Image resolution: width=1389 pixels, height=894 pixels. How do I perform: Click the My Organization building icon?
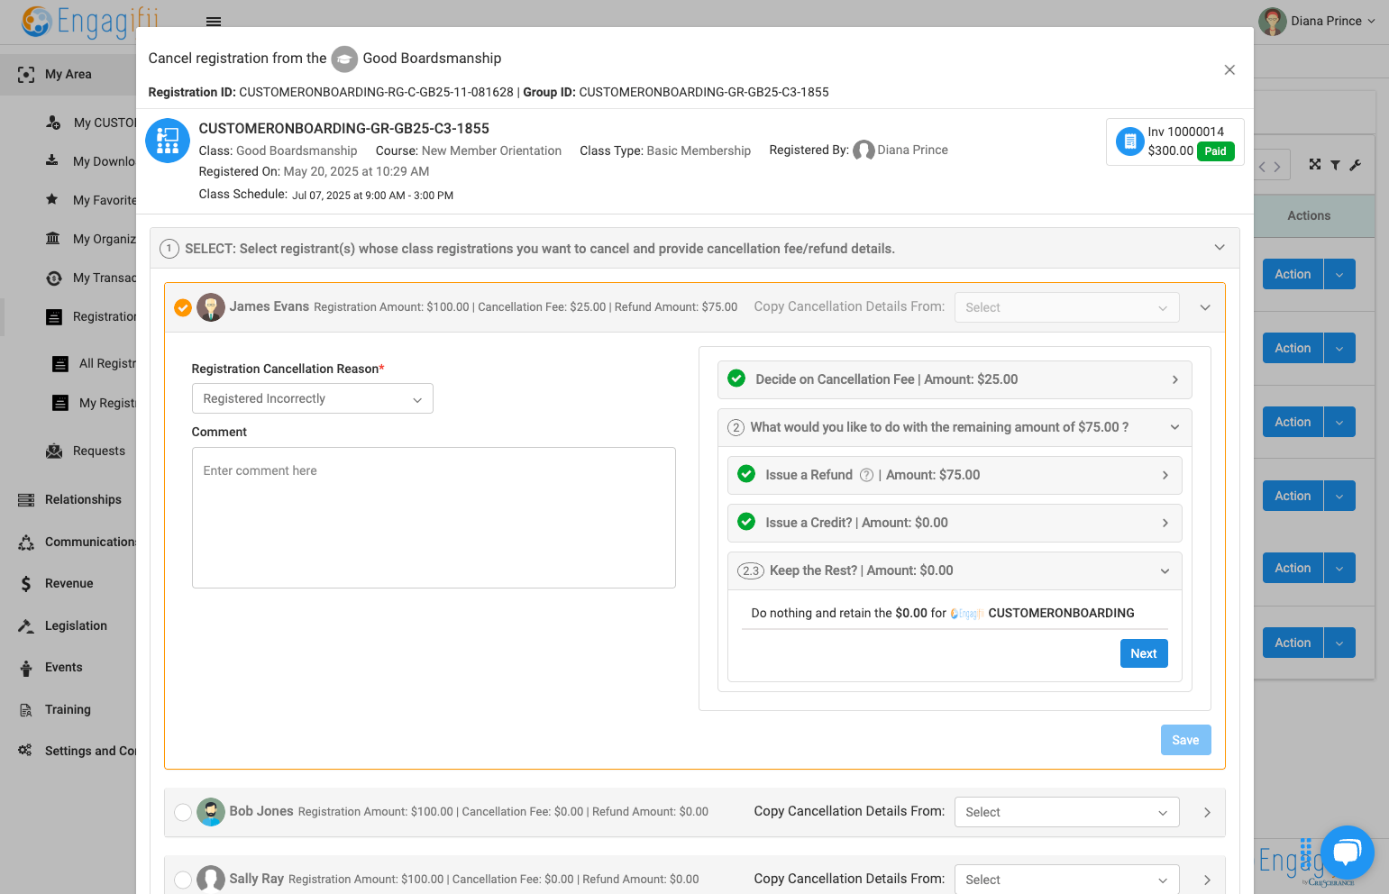coord(53,239)
